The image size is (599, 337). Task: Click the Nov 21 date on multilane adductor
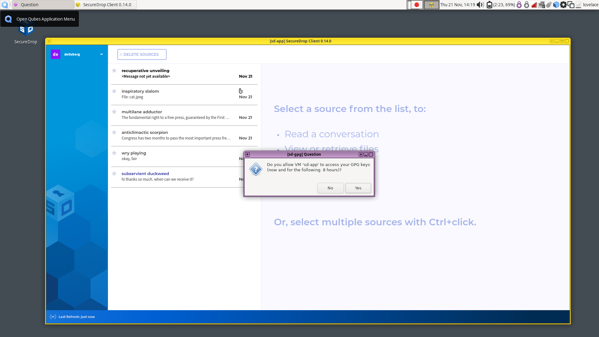[246, 118]
